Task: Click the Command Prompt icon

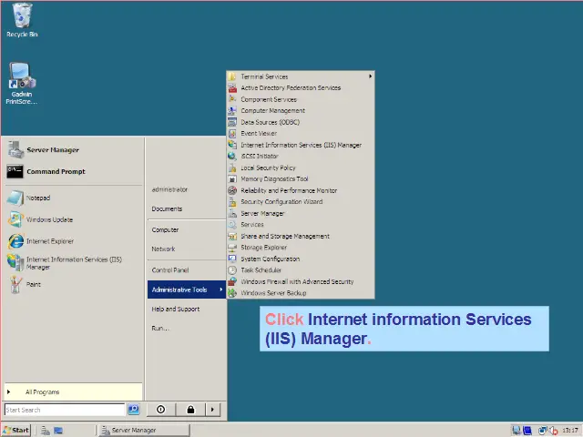Action: [x=15, y=171]
